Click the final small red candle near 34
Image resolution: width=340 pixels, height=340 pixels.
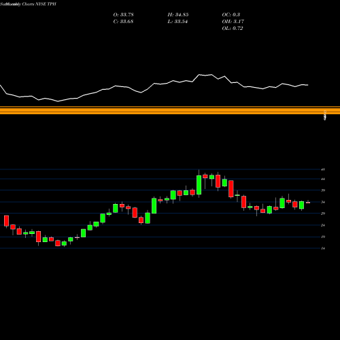(x=308, y=203)
